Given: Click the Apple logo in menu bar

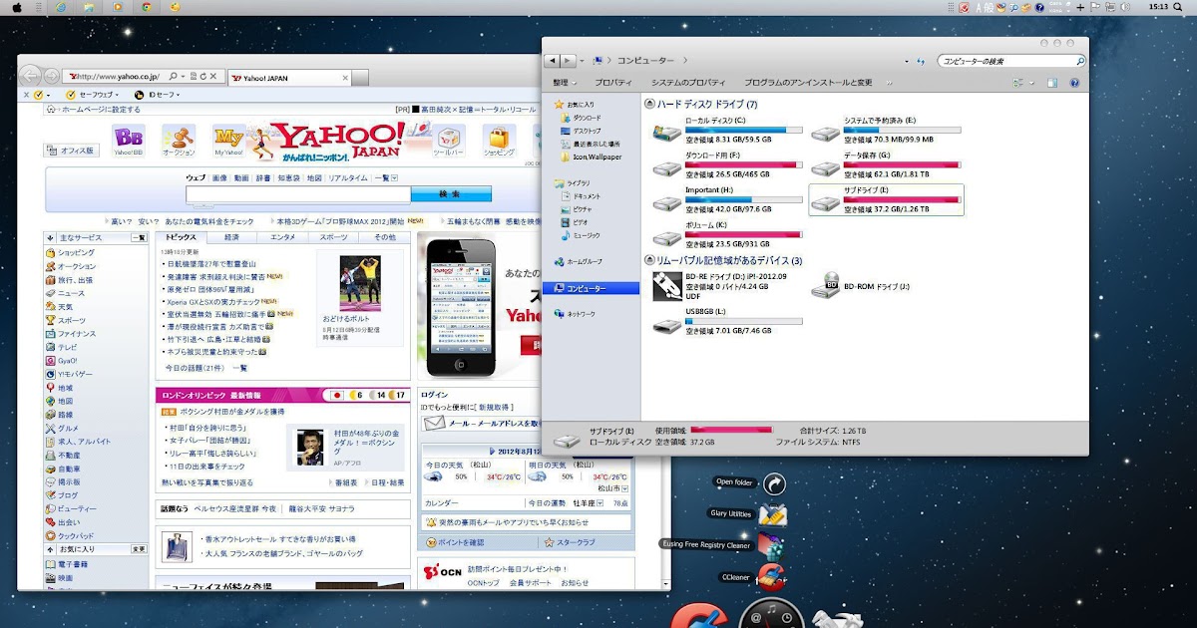Looking at the screenshot, I should pos(17,7).
